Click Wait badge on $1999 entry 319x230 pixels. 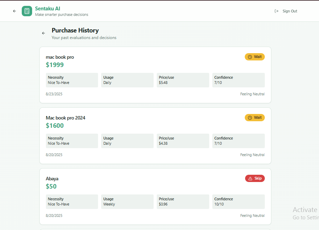point(255,57)
